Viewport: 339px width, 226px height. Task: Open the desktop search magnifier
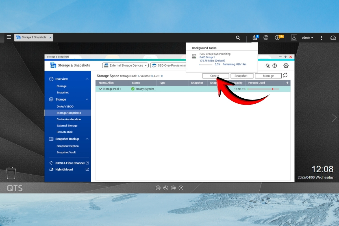238,38
